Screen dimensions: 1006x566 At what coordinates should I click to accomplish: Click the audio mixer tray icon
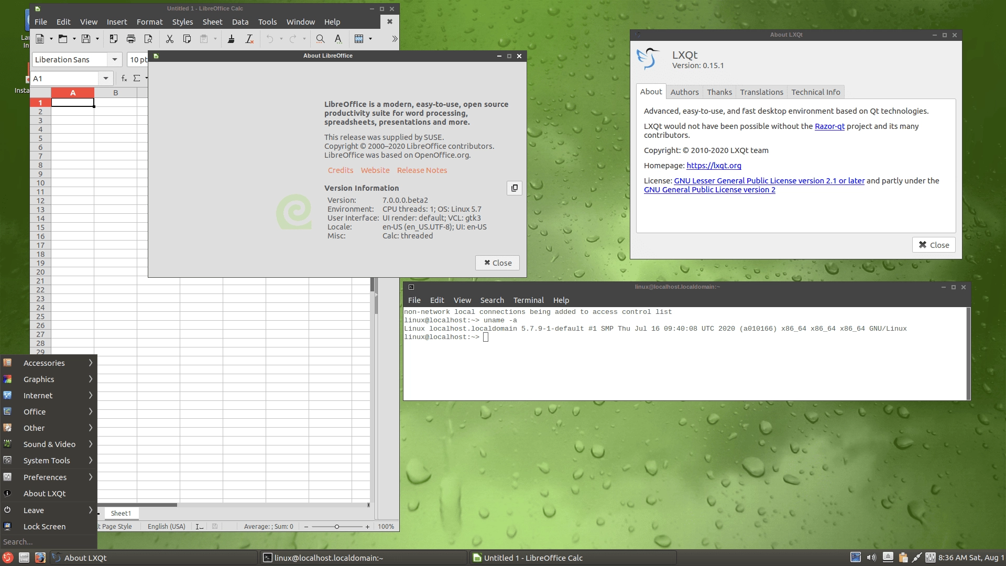click(x=931, y=558)
